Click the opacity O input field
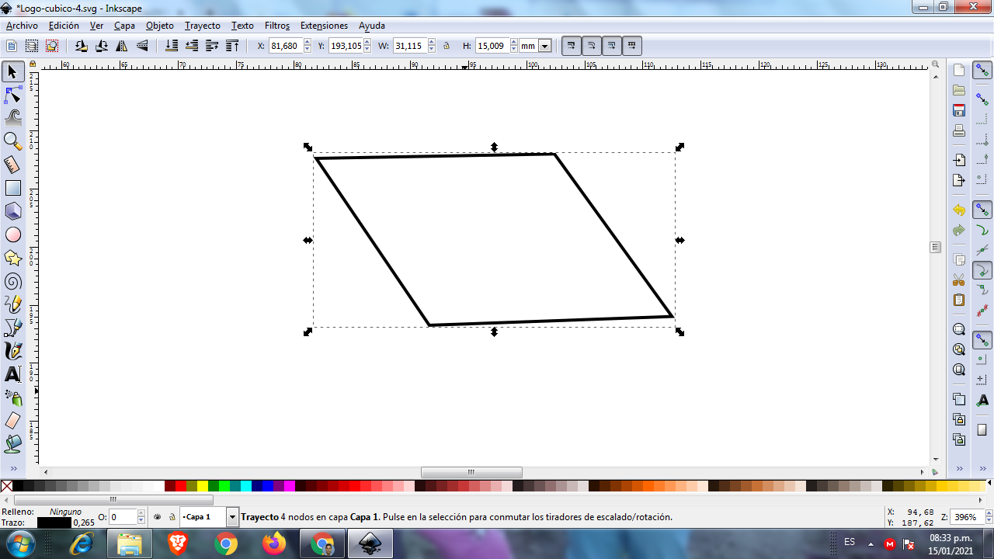 click(x=123, y=517)
